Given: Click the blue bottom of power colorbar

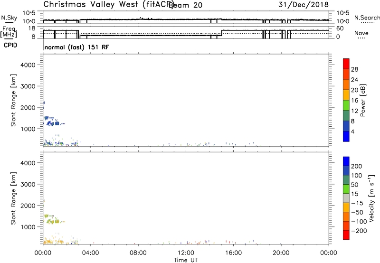Looking at the screenshot, I should [x=346, y=136].
